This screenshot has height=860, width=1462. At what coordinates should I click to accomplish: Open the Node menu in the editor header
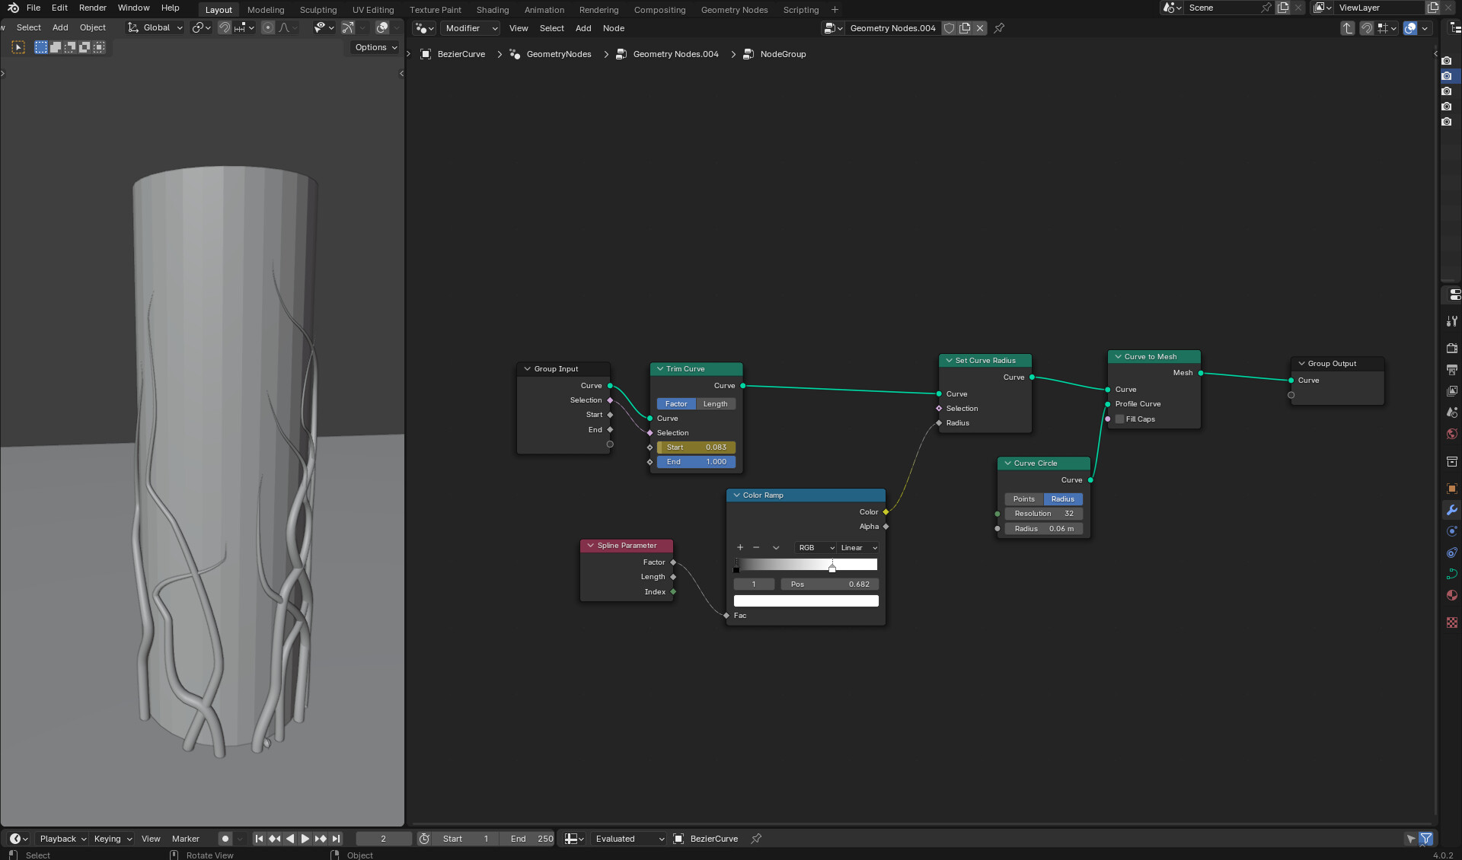click(613, 28)
